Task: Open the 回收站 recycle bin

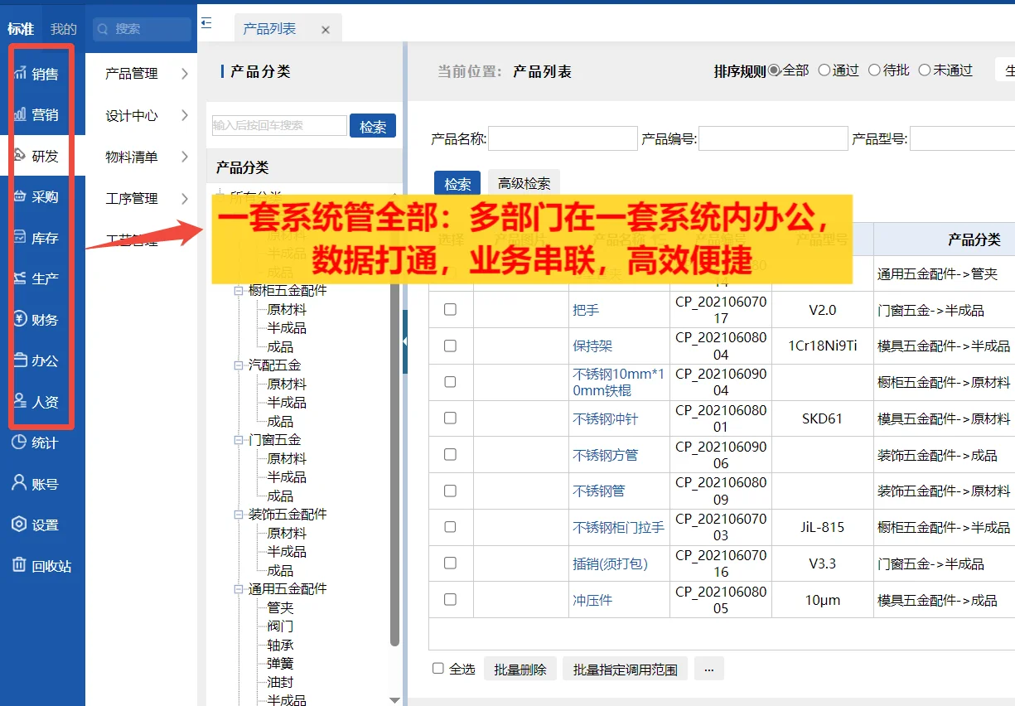Action: pos(41,565)
